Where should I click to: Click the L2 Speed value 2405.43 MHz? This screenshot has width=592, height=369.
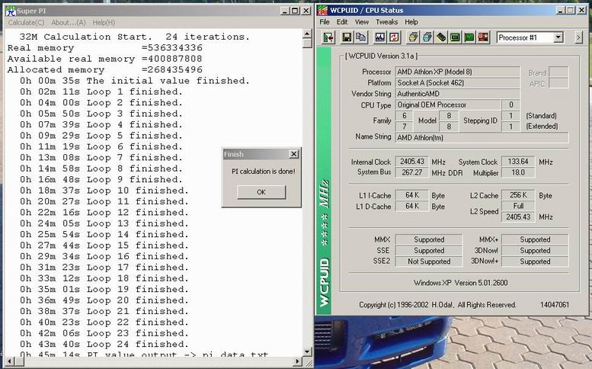[518, 217]
